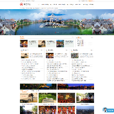
Task: Open gallery photo of the city gate tower illustration
Action: coord(28,98)
